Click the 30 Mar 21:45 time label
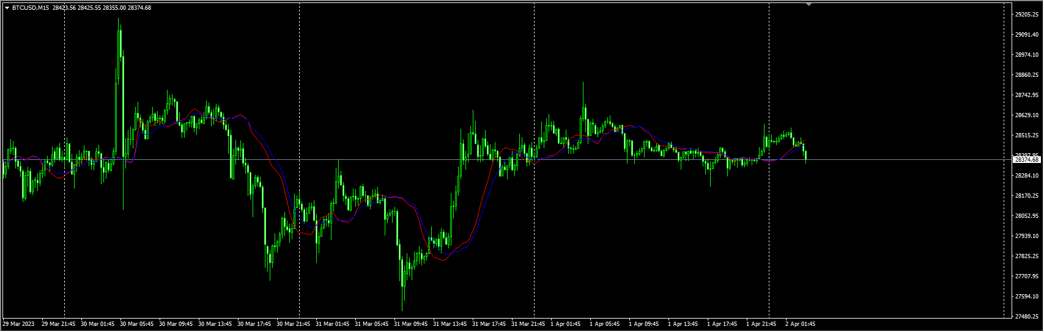The width and height of the screenshot is (1044, 332). click(x=293, y=324)
